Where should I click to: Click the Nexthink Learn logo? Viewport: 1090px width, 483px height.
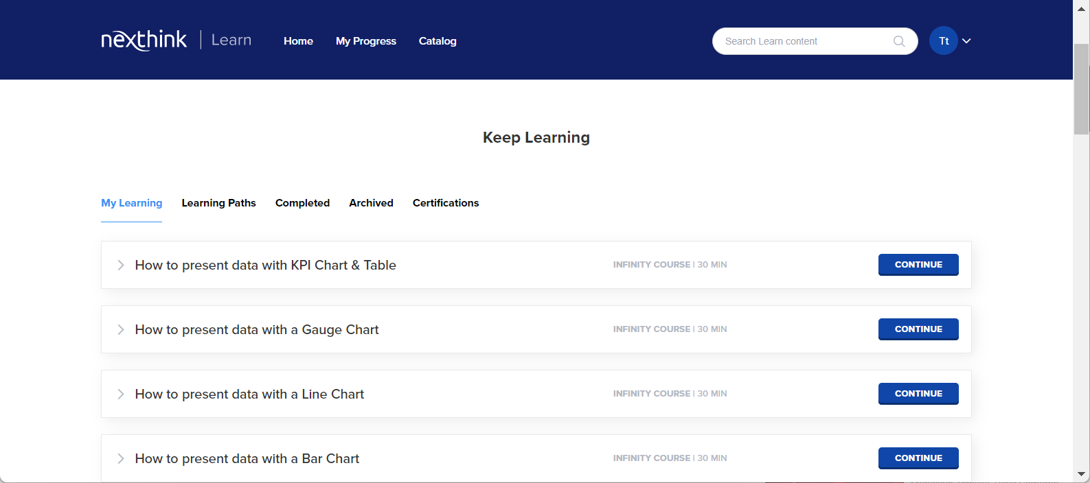click(x=176, y=40)
